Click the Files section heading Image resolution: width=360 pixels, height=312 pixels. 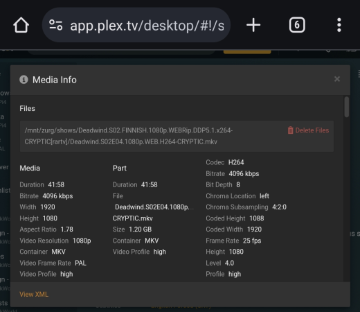pos(27,108)
